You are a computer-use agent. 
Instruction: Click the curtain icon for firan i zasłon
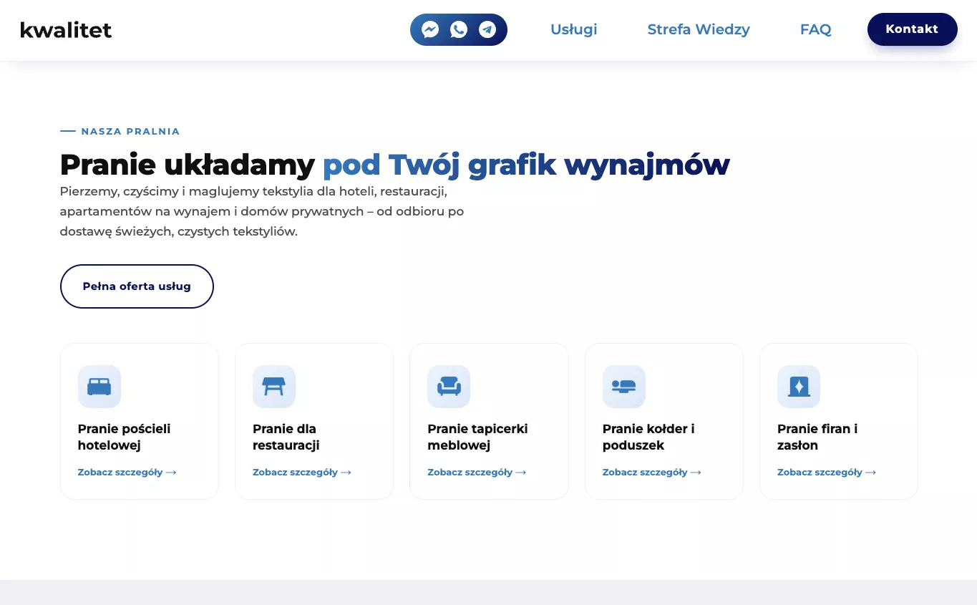(x=799, y=387)
